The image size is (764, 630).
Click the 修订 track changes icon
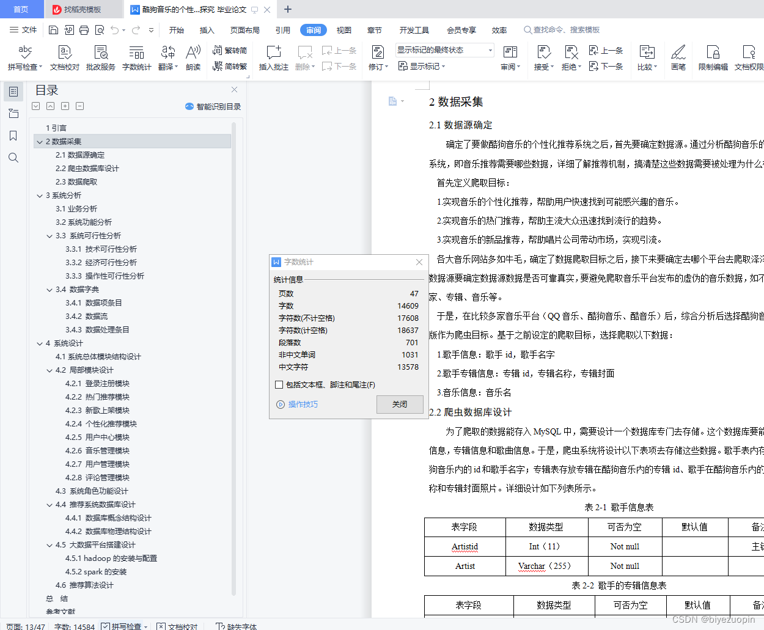tap(378, 53)
